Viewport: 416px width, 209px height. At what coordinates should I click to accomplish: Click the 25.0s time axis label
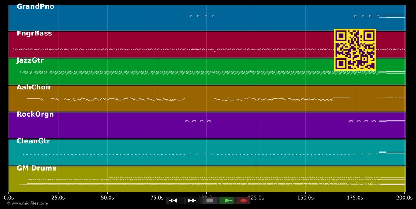pos(58,198)
